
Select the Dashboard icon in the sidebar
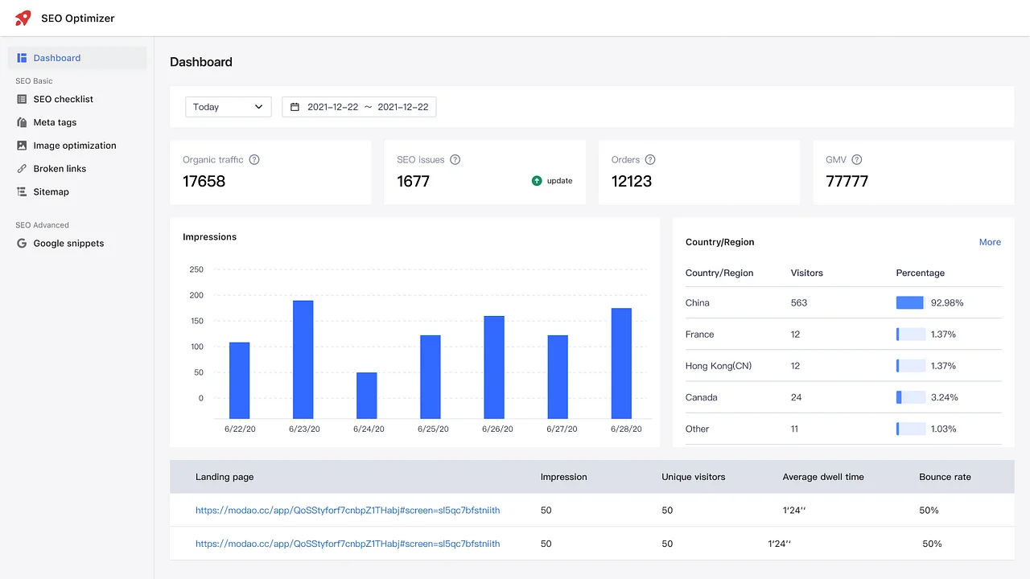[x=22, y=58]
